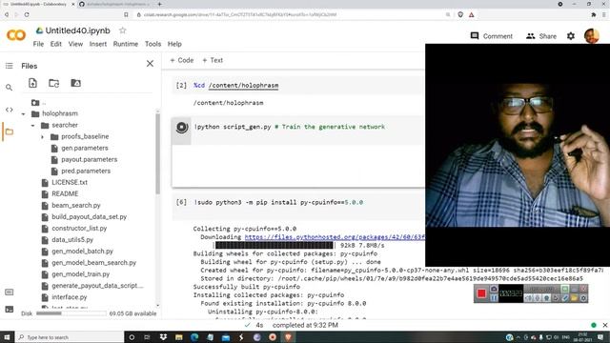Select pred.parameters file

coord(86,171)
